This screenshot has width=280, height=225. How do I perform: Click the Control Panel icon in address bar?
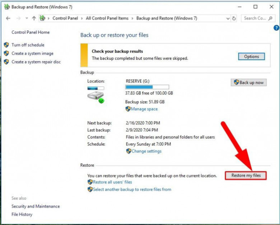[42, 18]
